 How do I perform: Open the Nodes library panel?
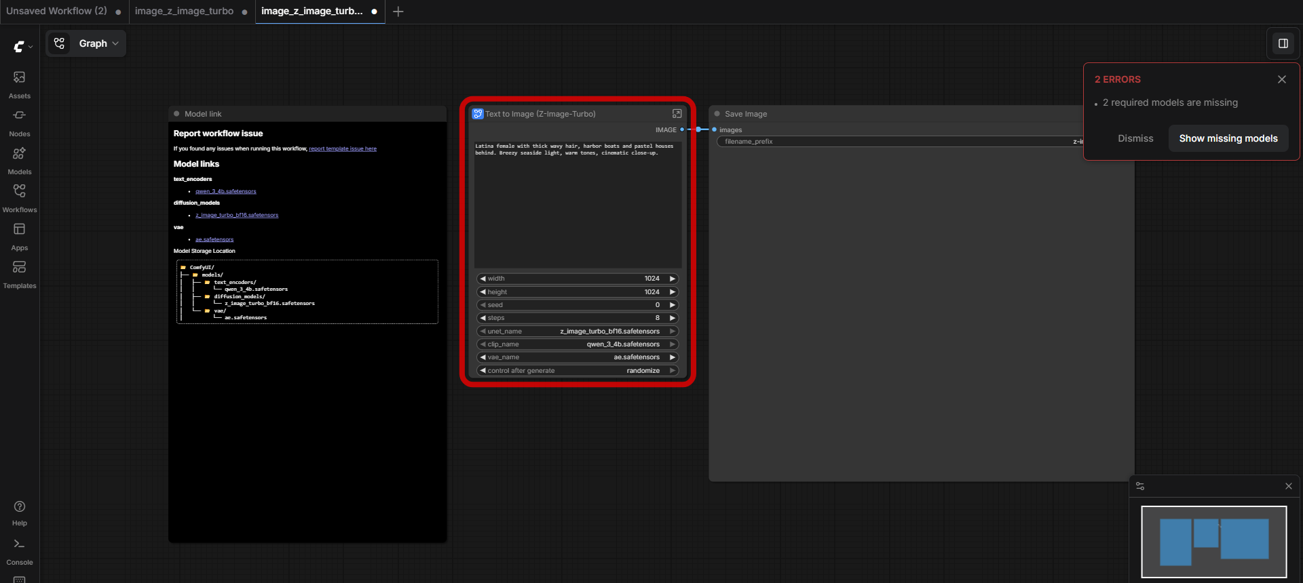click(20, 123)
